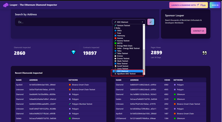The width and height of the screenshot is (222, 122).
Task: Open Gelato address in recent diamonds table
Action: point(42,118)
